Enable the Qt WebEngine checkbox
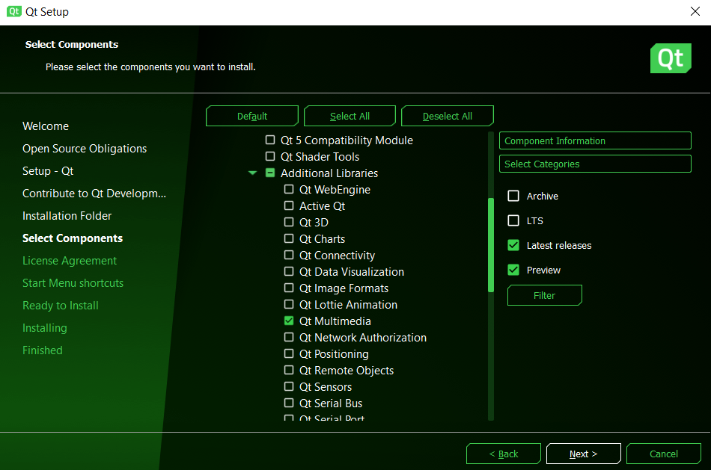 [289, 189]
